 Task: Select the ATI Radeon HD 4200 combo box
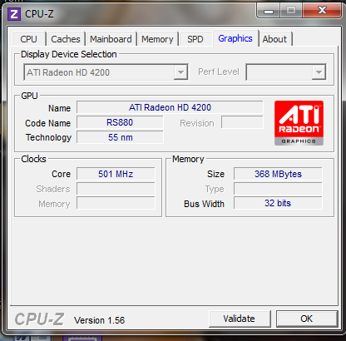pyautogui.click(x=106, y=72)
